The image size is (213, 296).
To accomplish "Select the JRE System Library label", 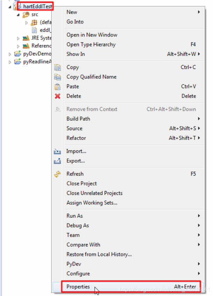I will click(x=41, y=38).
